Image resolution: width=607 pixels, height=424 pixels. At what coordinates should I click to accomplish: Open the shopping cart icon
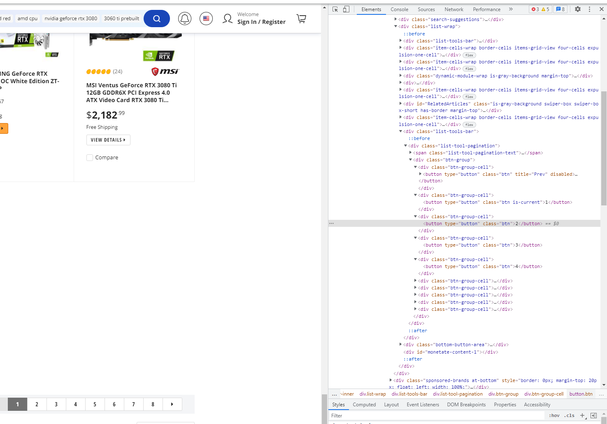point(301,19)
